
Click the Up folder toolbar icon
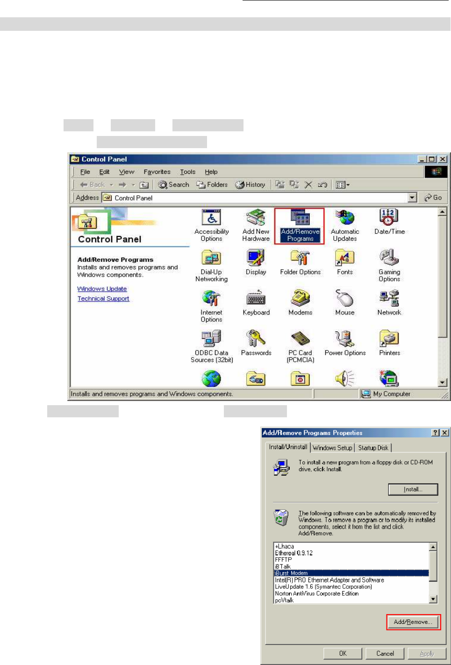click(x=144, y=185)
